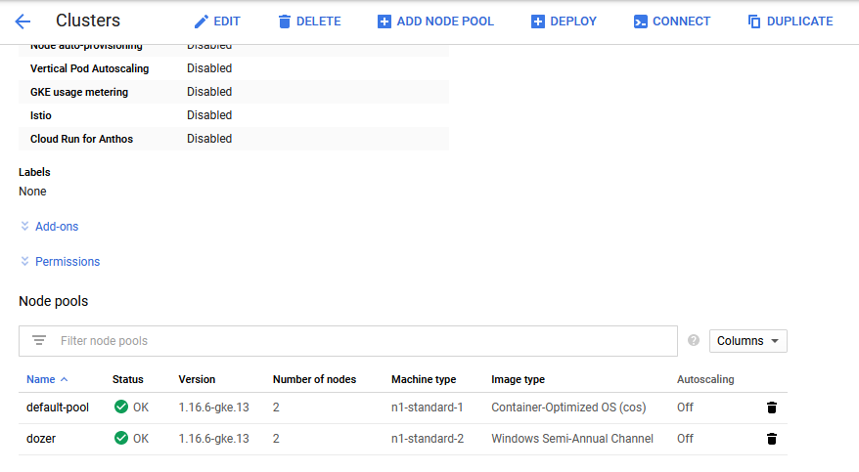Click the help question mark icon
The height and width of the screenshot is (472, 859).
coord(694,341)
